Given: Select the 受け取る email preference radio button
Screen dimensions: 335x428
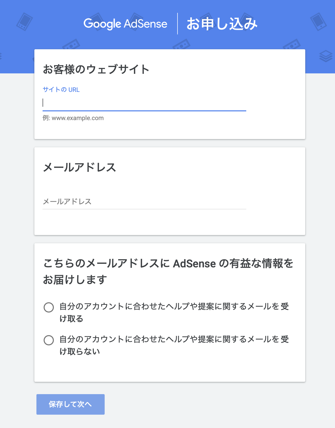Looking at the screenshot, I should coord(49,307).
